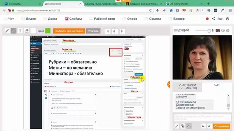Click the chat message input field

tap(203, 118)
